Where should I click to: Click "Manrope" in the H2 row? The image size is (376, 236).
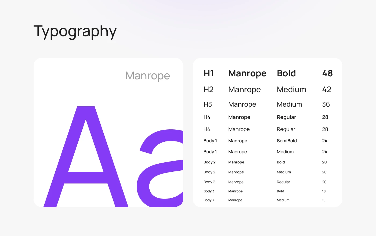pos(244,90)
